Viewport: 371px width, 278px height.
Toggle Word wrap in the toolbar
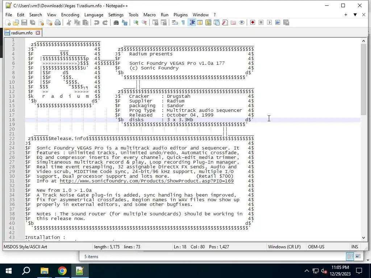tap(175, 22)
